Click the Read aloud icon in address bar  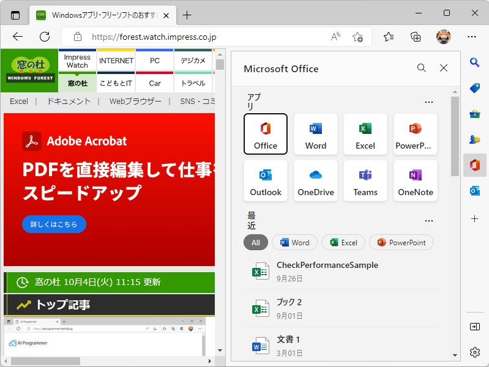(x=335, y=37)
